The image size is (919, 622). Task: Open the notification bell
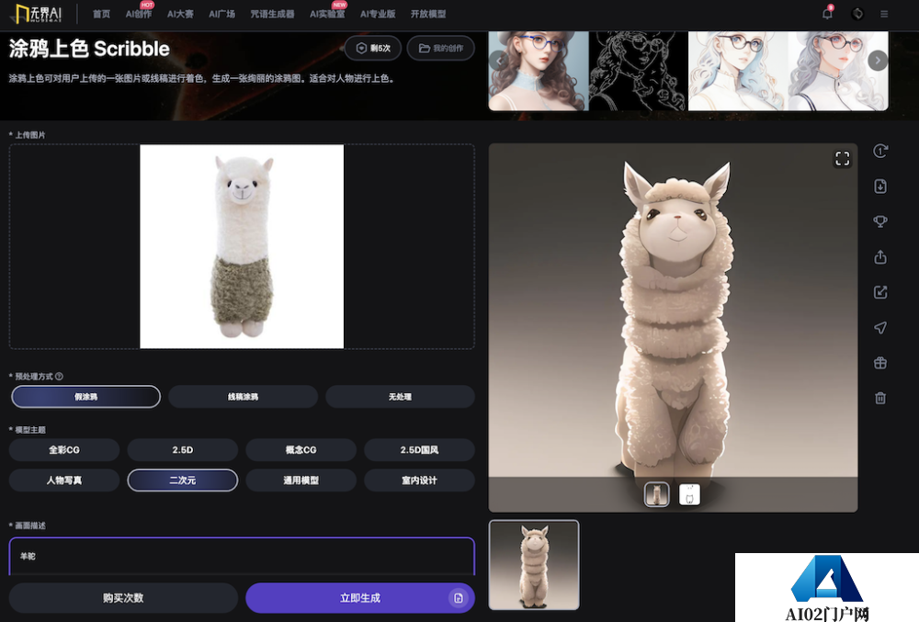coord(827,14)
